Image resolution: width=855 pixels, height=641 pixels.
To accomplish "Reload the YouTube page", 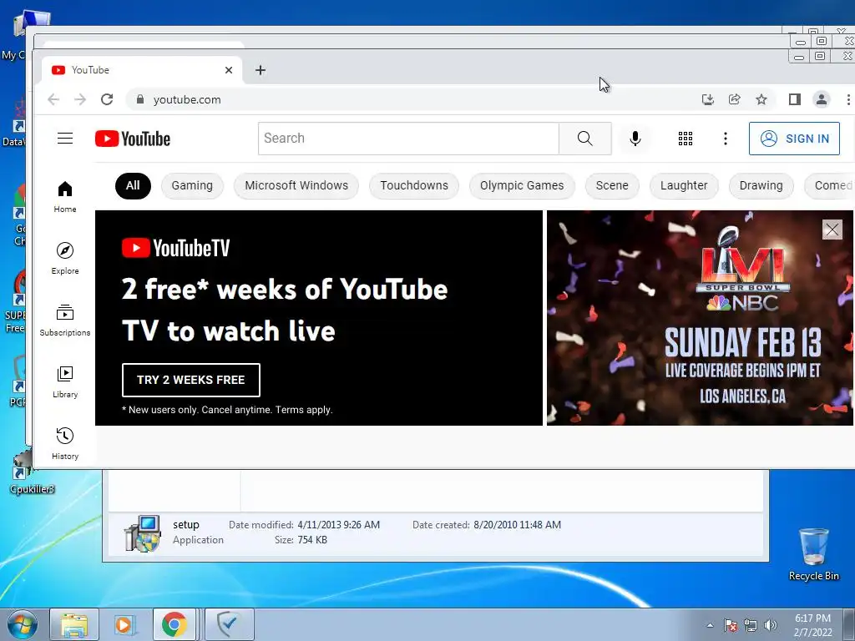I will coord(107,99).
